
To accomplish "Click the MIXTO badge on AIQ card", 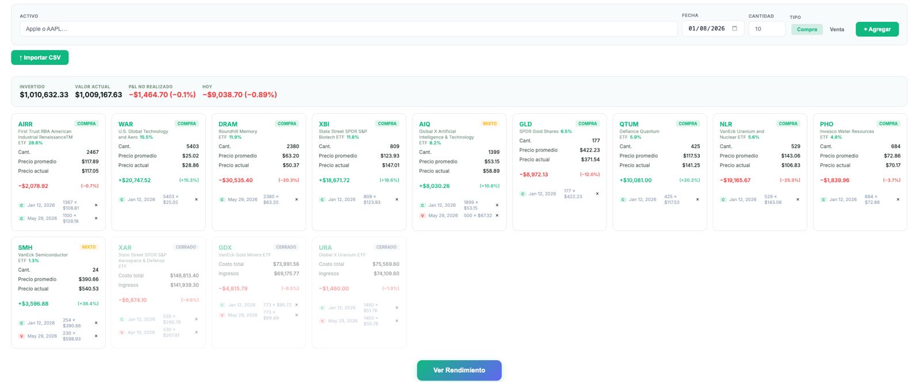I will pyautogui.click(x=490, y=124).
